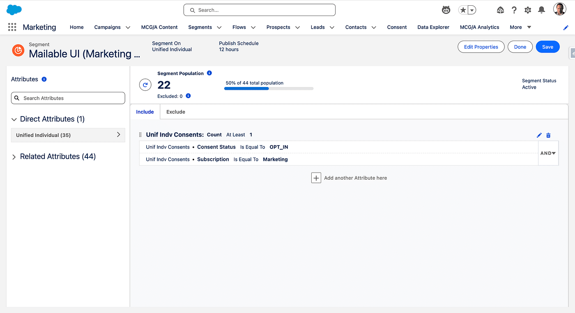The height and width of the screenshot is (313, 575).
Task: Open the Favorites list dropdown arrow
Action: [x=472, y=10]
